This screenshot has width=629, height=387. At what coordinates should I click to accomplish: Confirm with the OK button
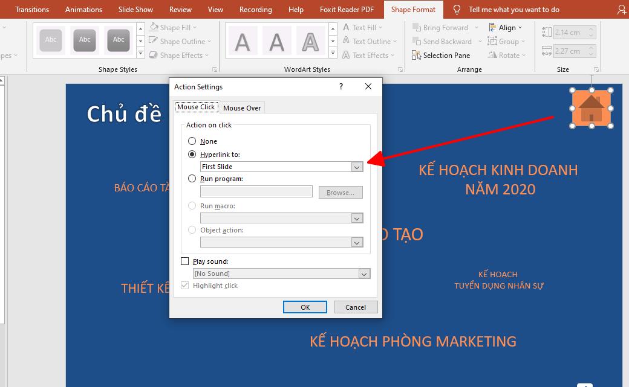pos(305,307)
